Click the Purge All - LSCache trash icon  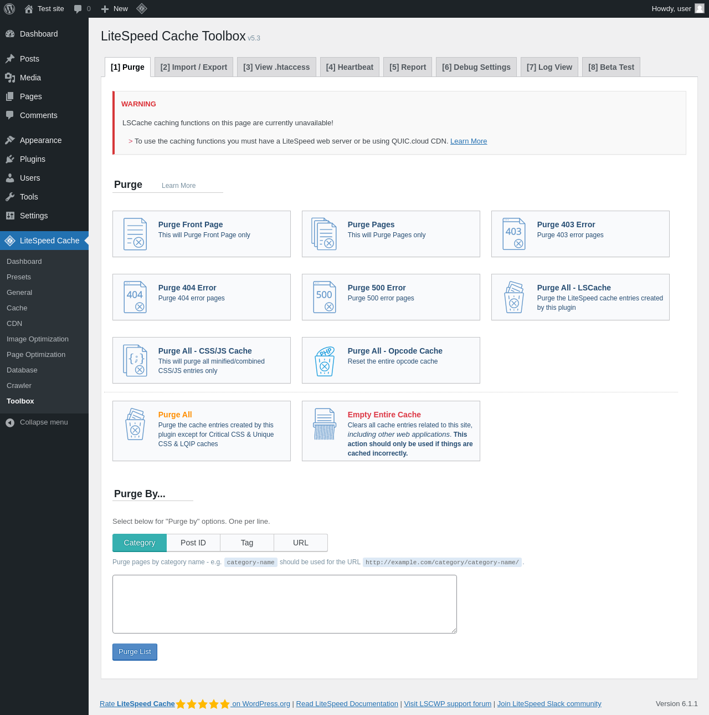point(514,297)
